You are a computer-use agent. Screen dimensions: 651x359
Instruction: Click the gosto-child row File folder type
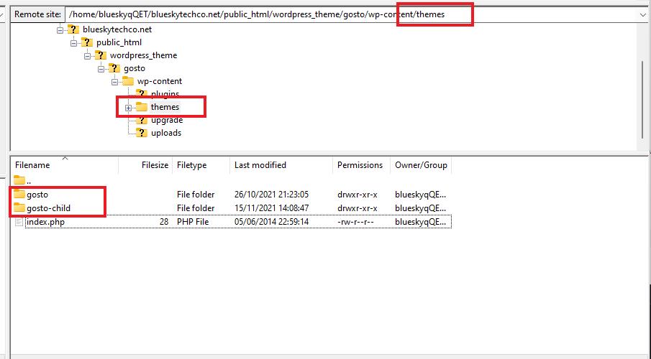pos(196,208)
